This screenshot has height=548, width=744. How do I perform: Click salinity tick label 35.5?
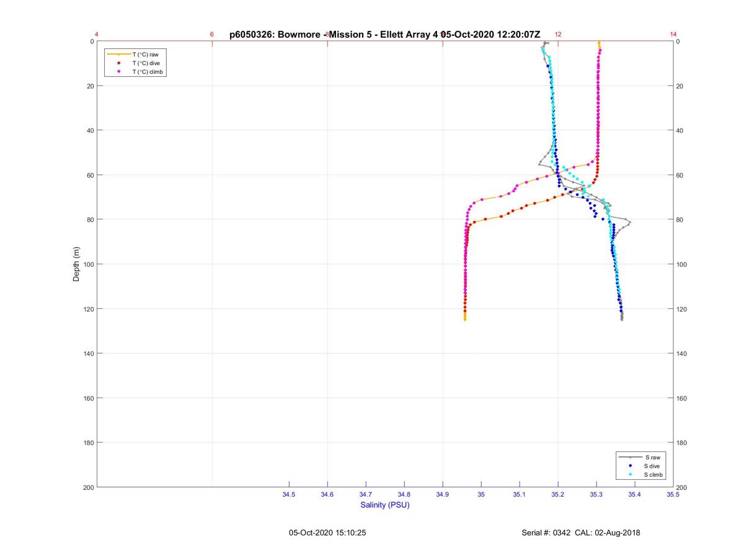pos(673,494)
